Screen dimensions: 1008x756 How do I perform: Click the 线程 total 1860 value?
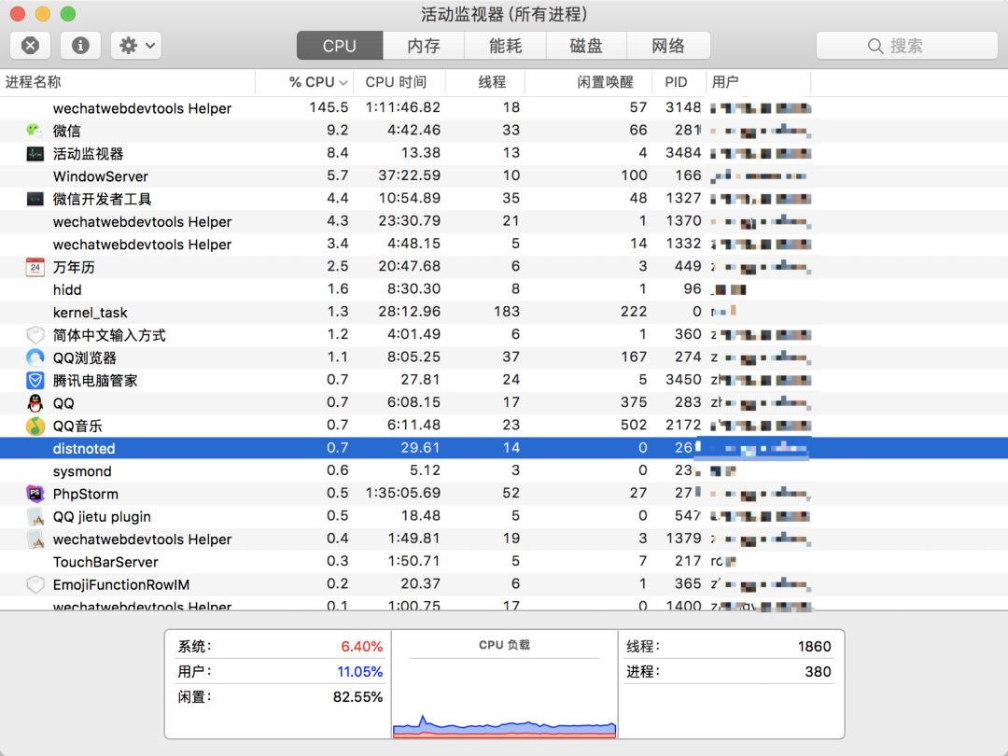(815, 646)
